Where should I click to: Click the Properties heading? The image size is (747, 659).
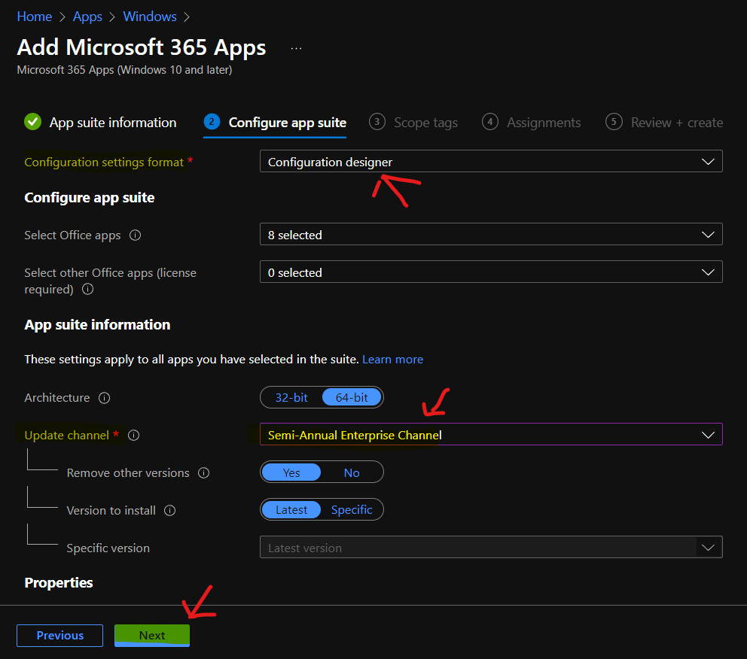[x=59, y=583]
